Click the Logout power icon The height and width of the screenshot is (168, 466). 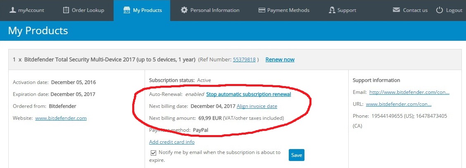440,10
